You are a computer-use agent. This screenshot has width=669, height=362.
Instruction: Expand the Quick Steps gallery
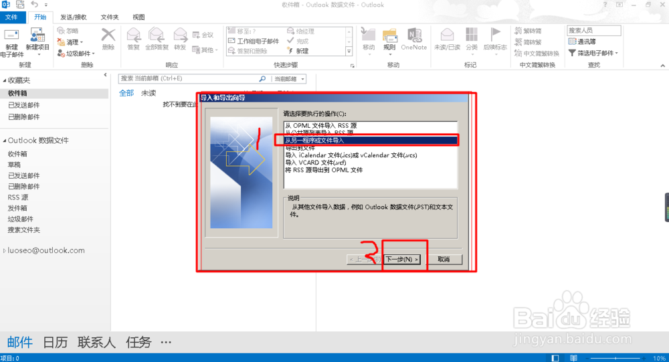349,52
